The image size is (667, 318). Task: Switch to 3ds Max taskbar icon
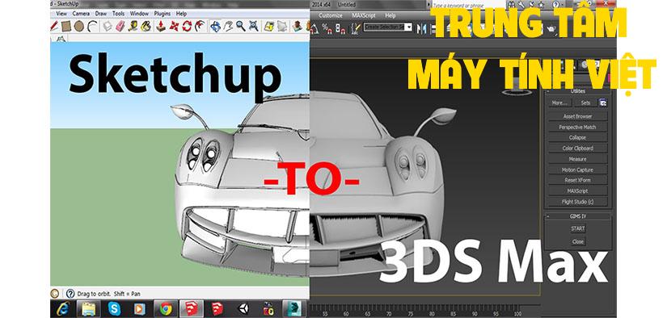coord(294,308)
